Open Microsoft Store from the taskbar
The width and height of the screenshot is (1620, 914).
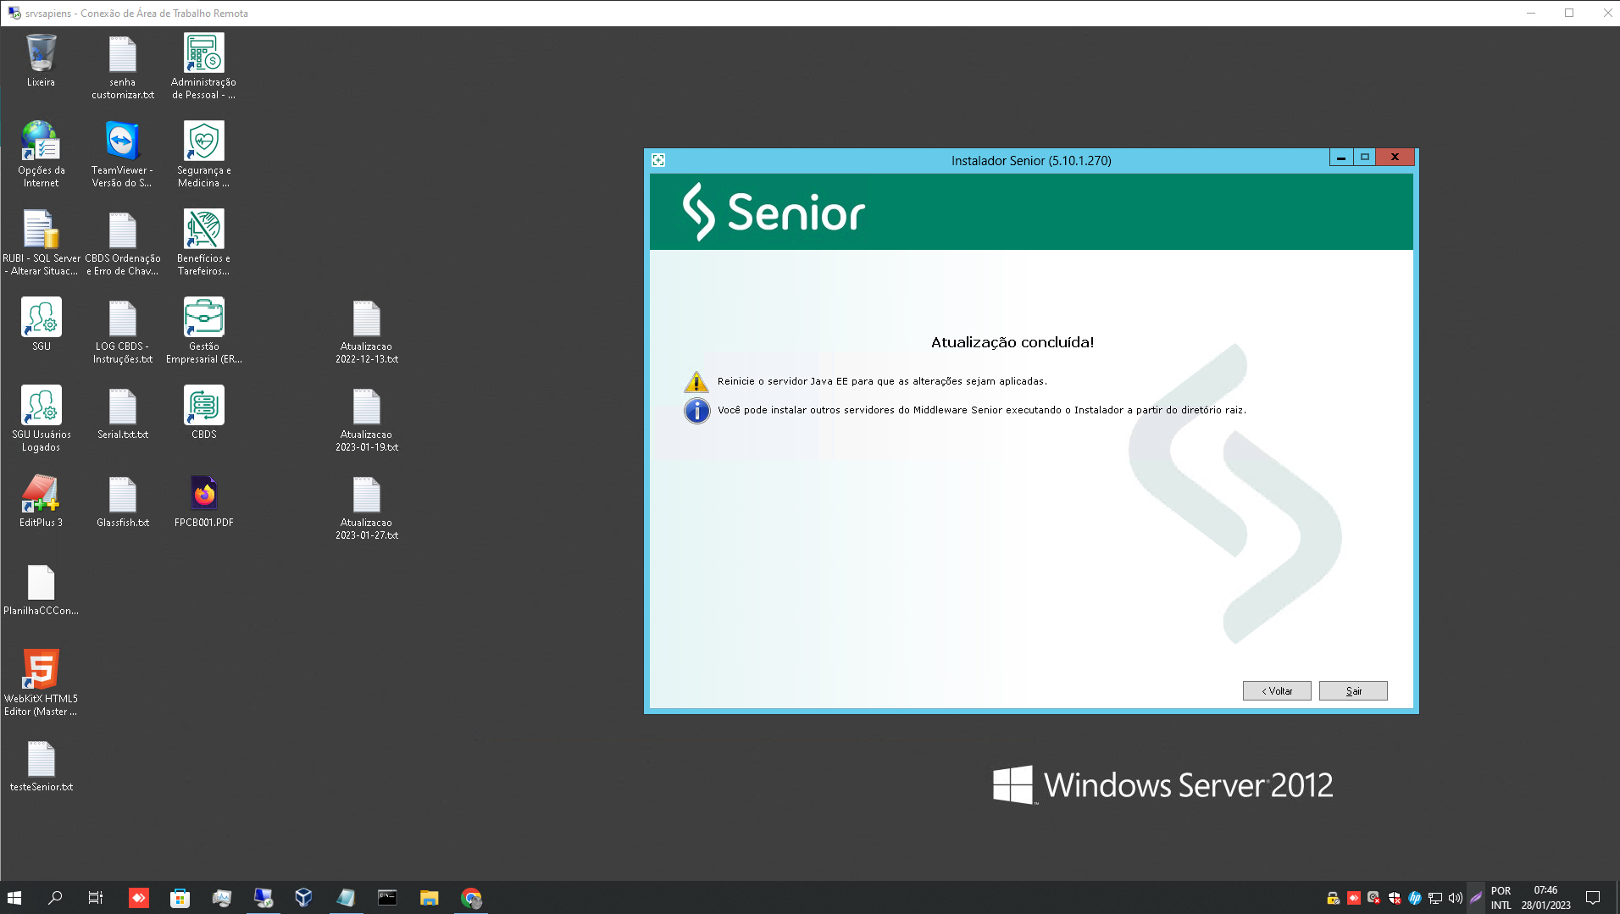click(x=180, y=898)
